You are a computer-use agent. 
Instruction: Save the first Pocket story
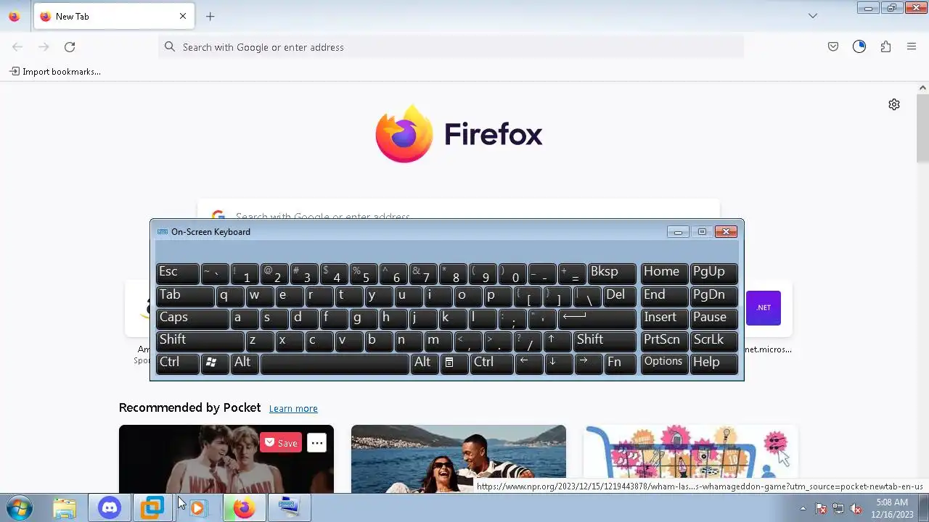(x=280, y=443)
